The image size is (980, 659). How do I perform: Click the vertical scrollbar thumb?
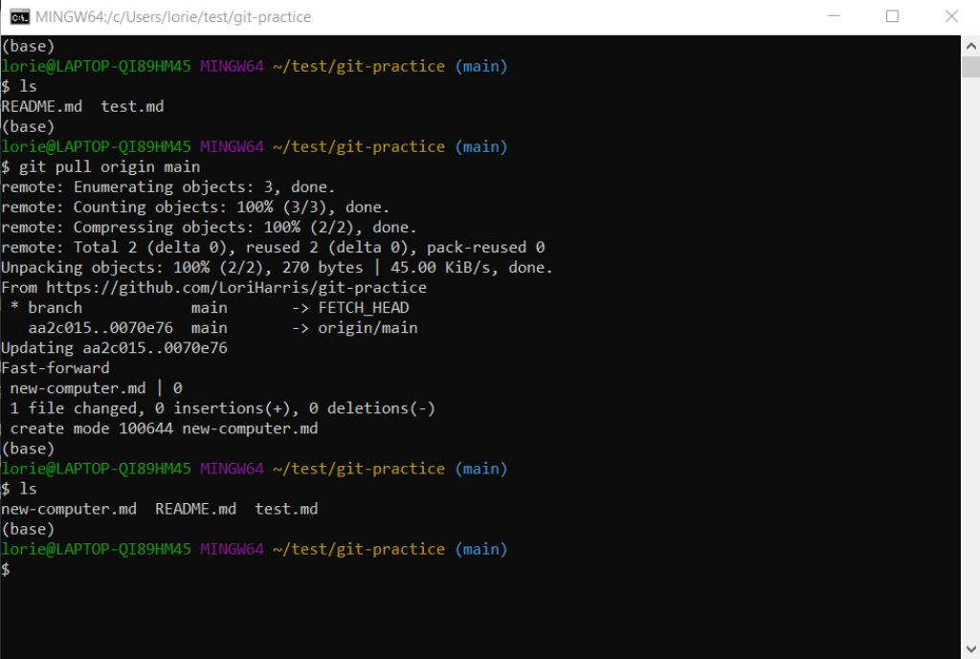point(970,67)
